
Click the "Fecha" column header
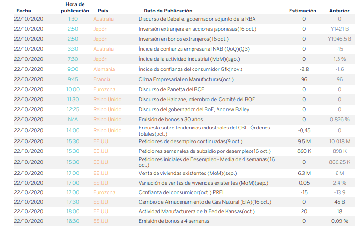23,11
